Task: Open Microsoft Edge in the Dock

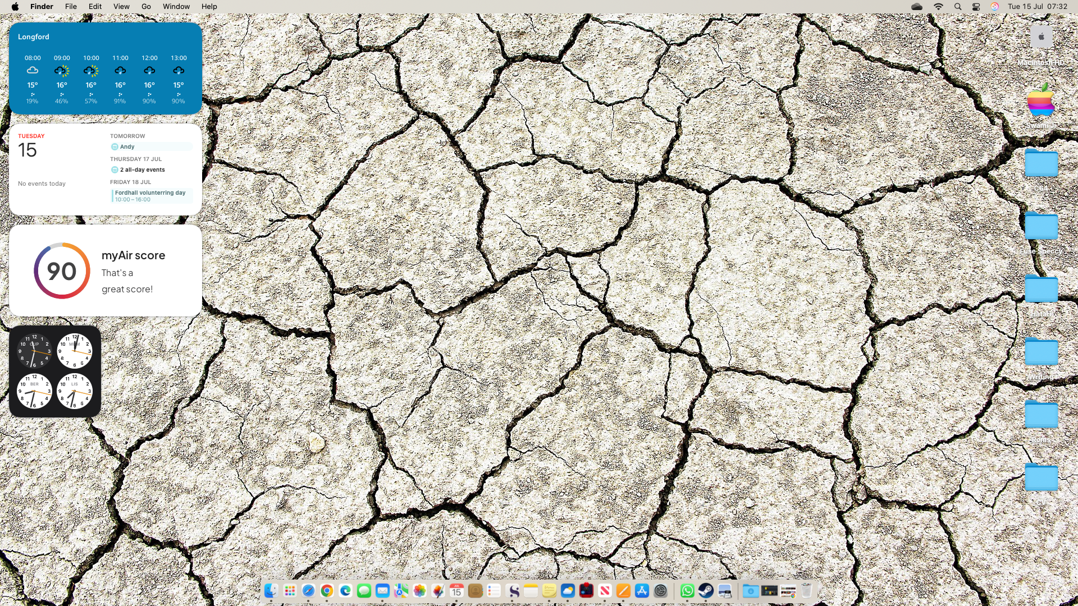Action: coord(346,590)
